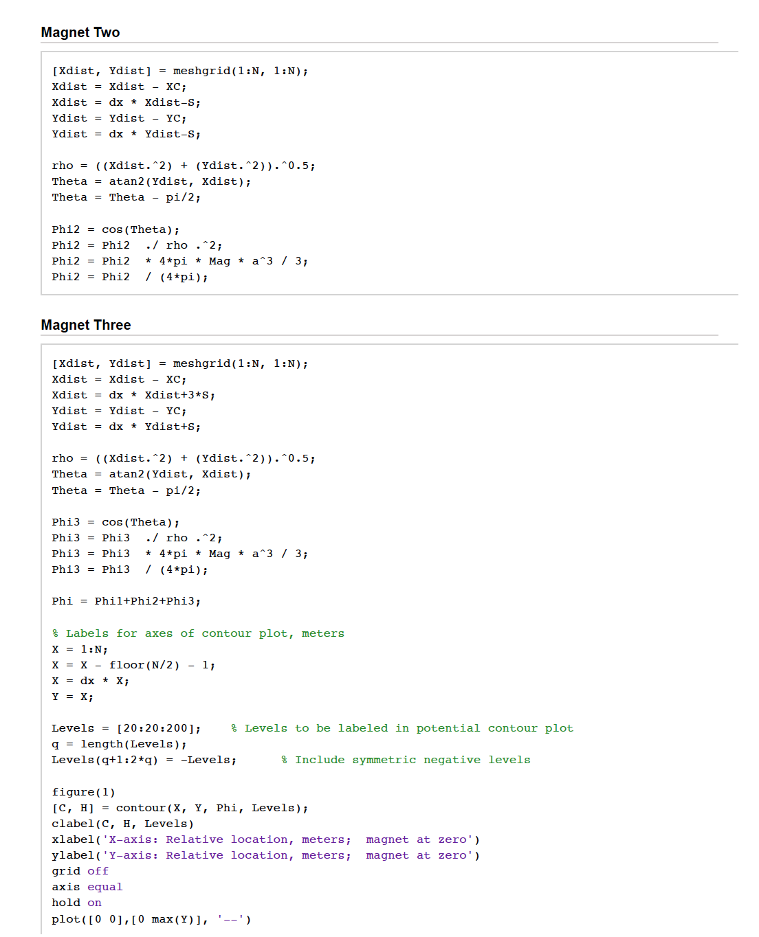Click the xlabel X-axis string line
Image resolution: width=759 pixels, height=937 pixels.
265,839
